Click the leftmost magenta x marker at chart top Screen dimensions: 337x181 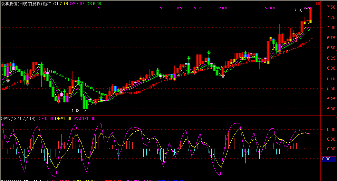98,8
